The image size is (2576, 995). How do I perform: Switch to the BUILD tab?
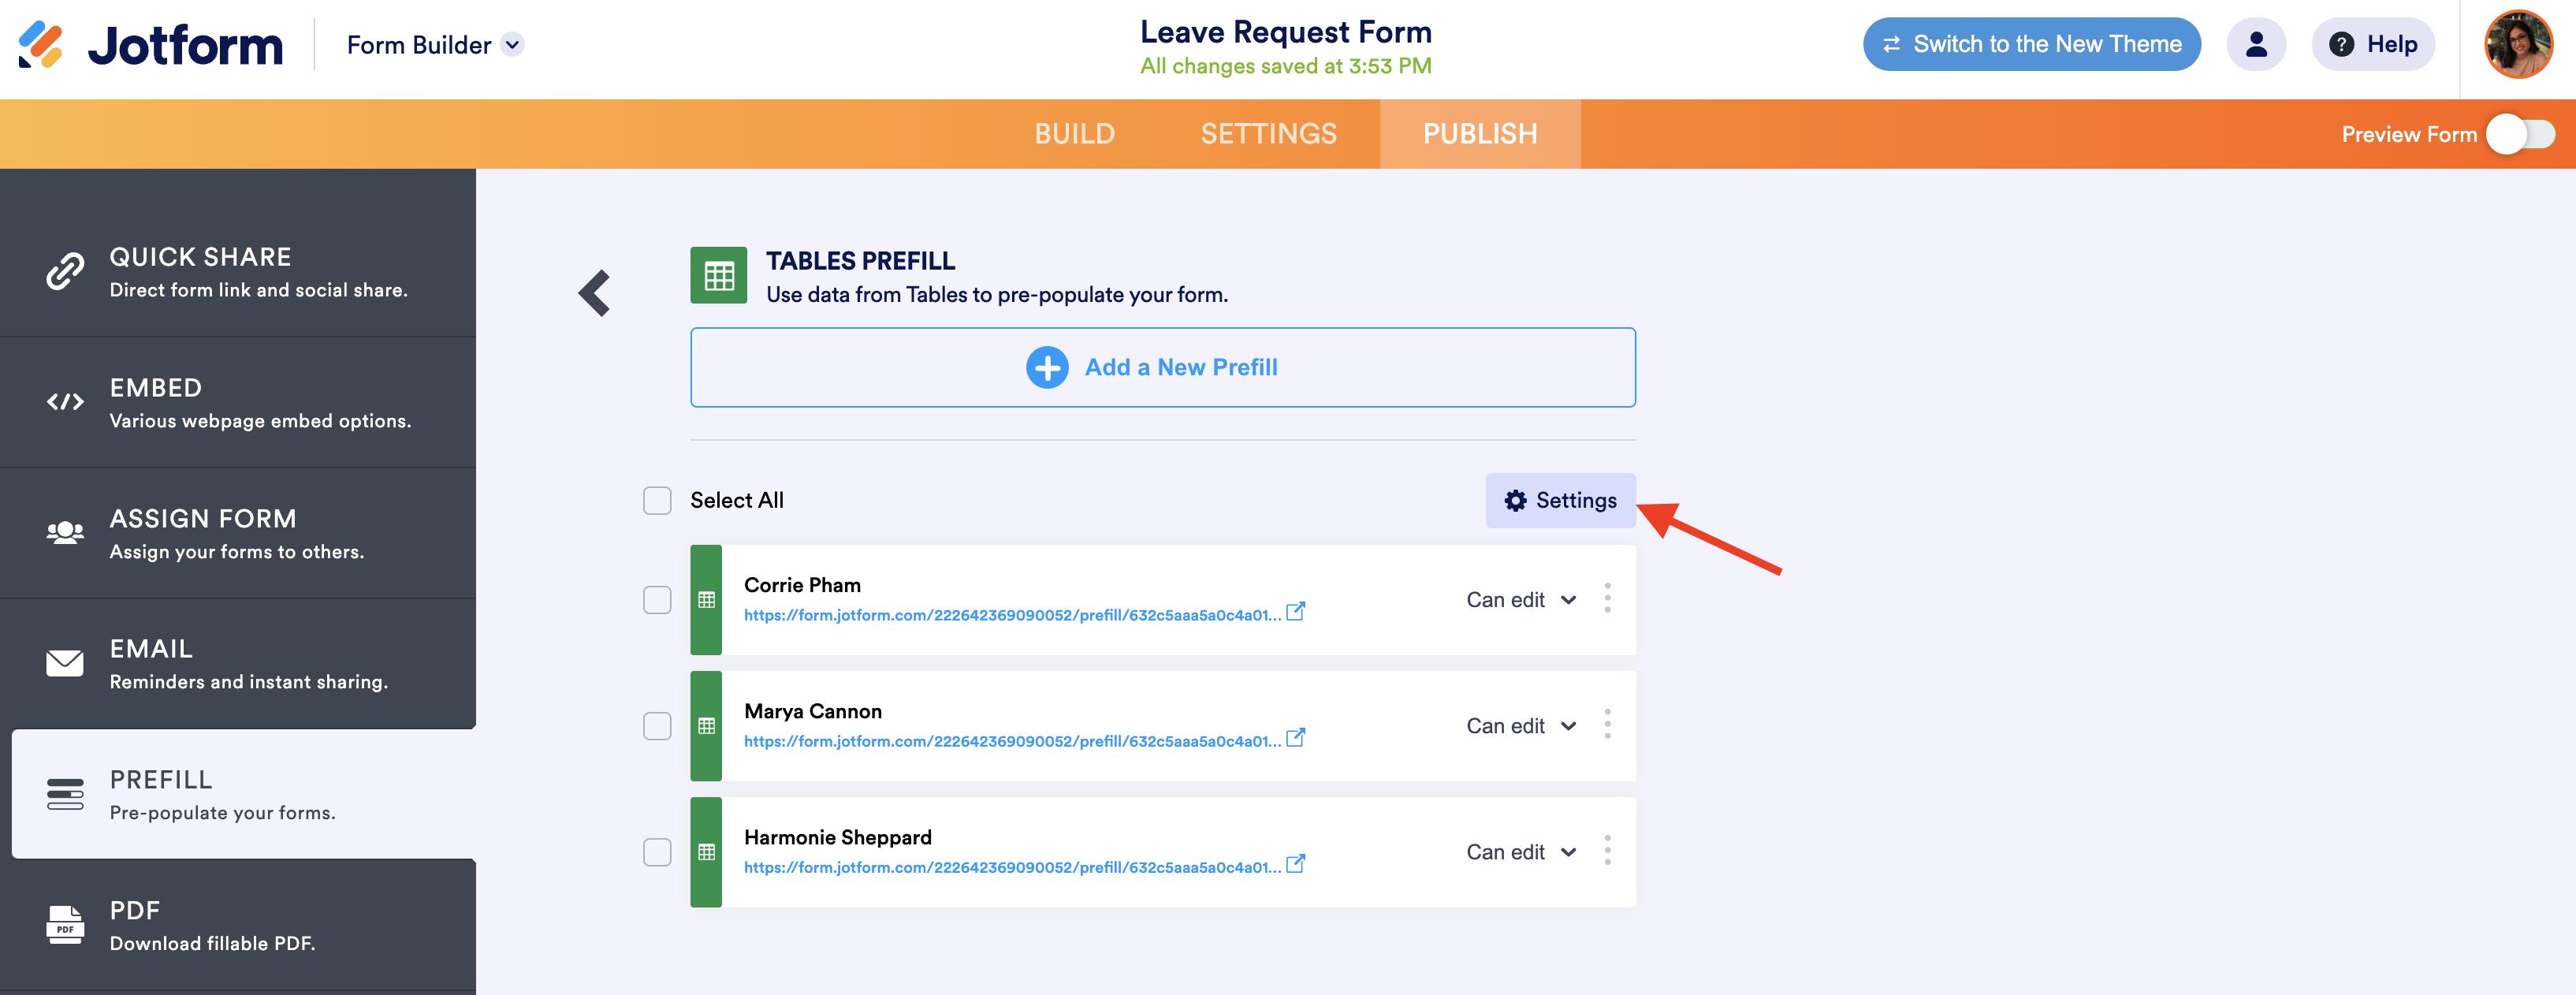tap(1074, 134)
